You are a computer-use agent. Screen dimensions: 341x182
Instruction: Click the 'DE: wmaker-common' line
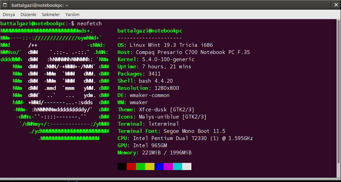tap(143, 95)
